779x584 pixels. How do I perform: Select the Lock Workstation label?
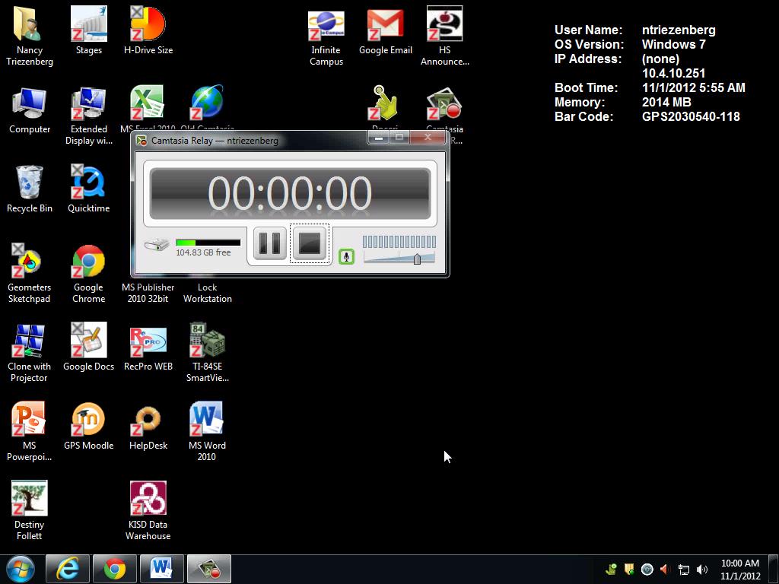coord(207,293)
